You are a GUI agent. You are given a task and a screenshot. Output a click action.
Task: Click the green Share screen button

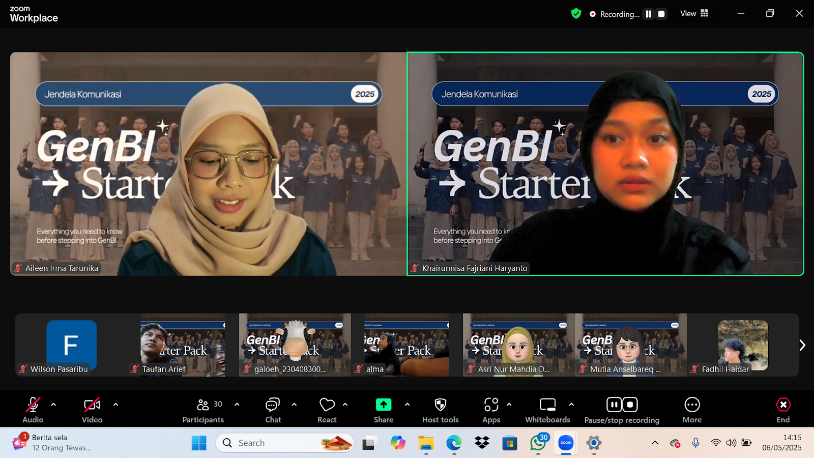tap(384, 410)
